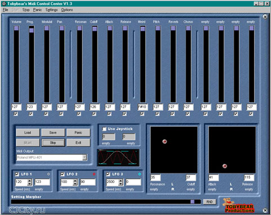Click the application icon in title bar
The image size is (271, 215).
point(4,3)
